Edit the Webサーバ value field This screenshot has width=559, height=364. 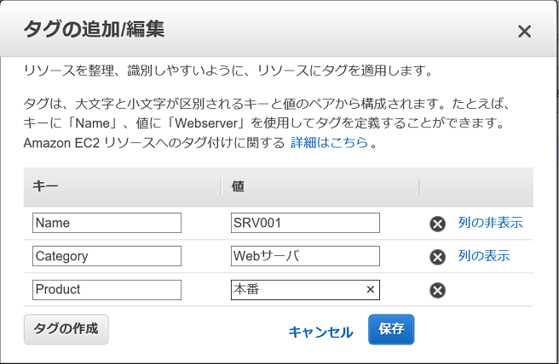pyautogui.click(x=305, y=256)
